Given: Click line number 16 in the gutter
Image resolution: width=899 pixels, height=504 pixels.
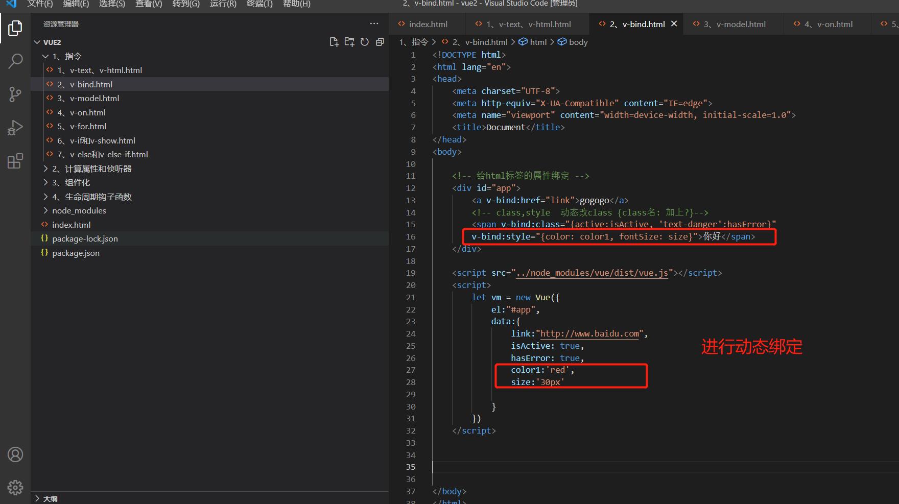Looking at the screenshot, I should (x=411, y=236).
